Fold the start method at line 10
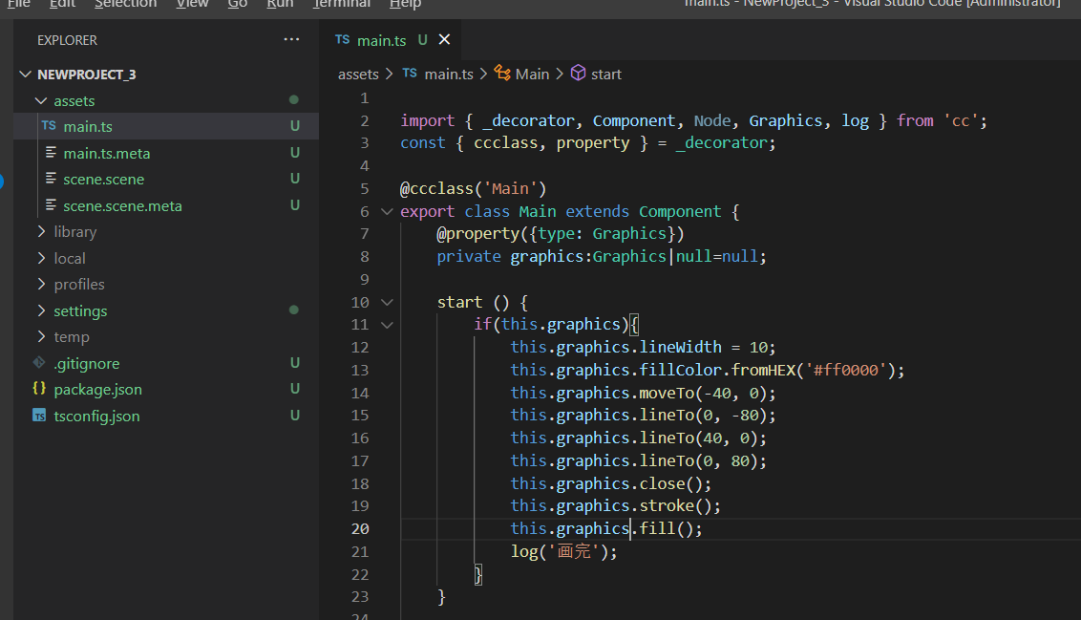This screenshot has width=1081, height=620. (386, 303)
